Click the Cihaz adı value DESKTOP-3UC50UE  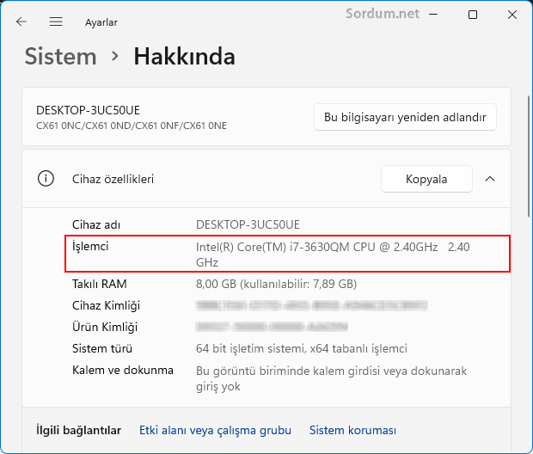(248, 224)
